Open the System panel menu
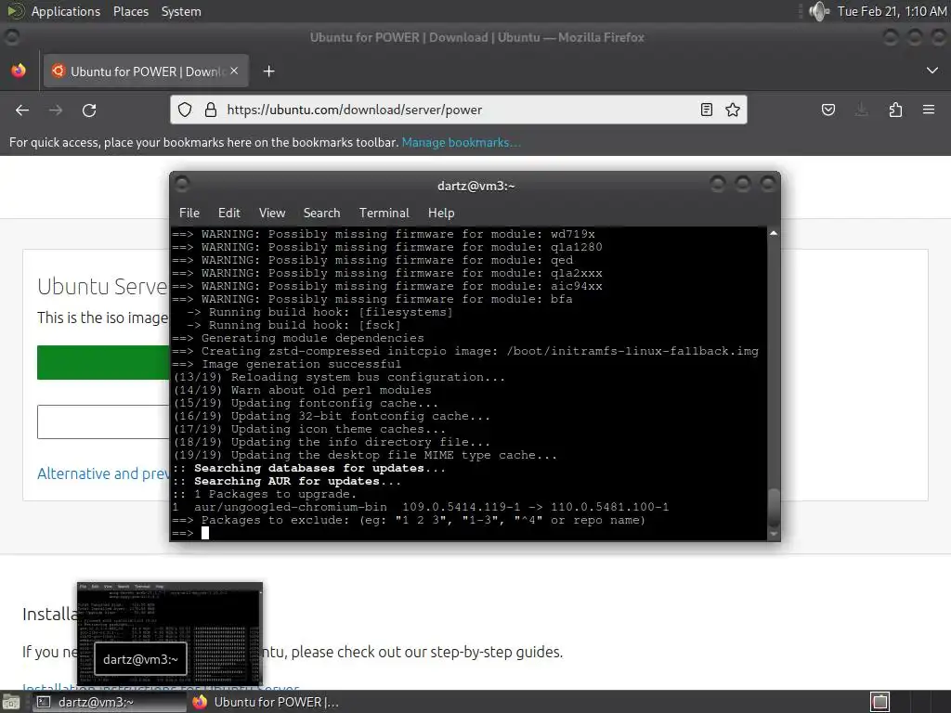Screen dimensions: 951x713 181,11
